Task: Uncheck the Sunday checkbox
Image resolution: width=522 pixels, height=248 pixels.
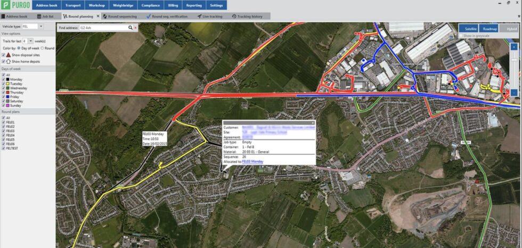Action: click(3, 106)
